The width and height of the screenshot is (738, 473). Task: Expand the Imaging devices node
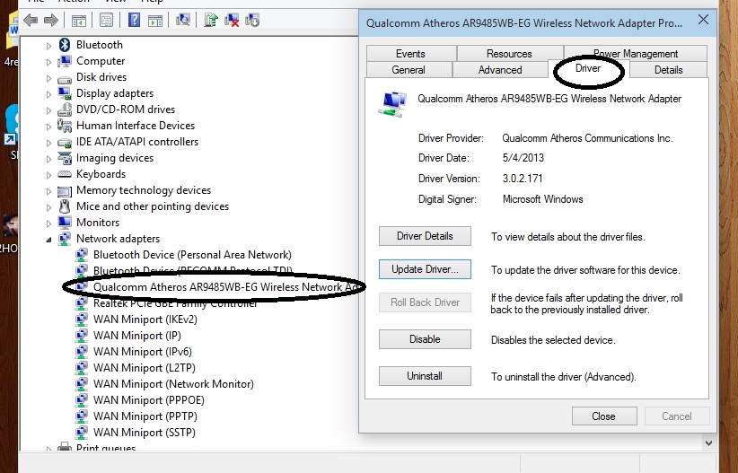[48, 159]
